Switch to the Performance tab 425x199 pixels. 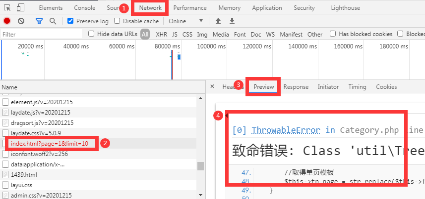[x=190, y=8]
